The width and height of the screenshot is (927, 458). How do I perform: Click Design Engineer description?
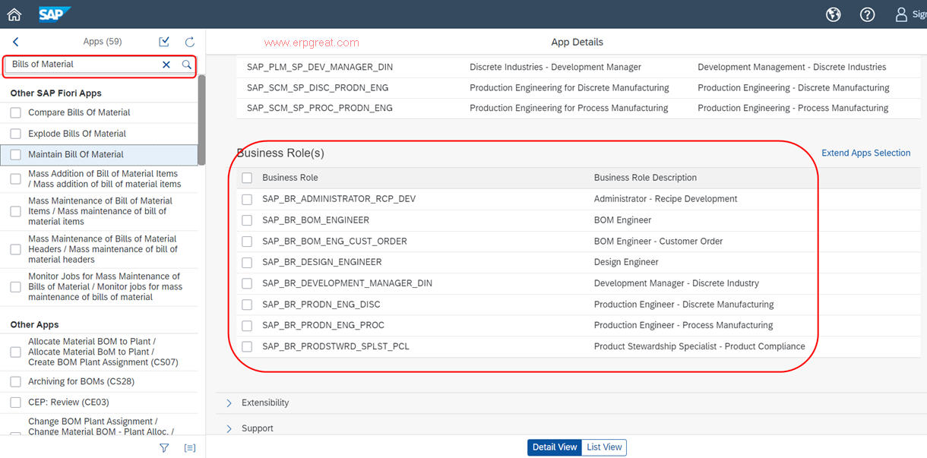click(x=626, y=262)
